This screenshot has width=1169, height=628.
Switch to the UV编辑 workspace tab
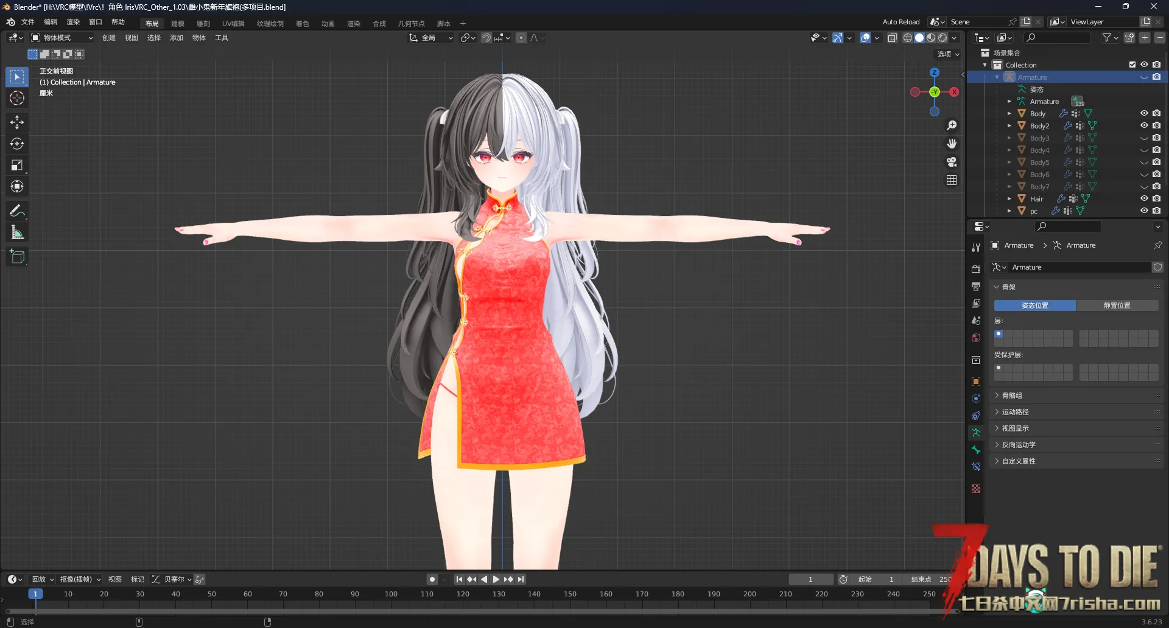click(233, 24)
